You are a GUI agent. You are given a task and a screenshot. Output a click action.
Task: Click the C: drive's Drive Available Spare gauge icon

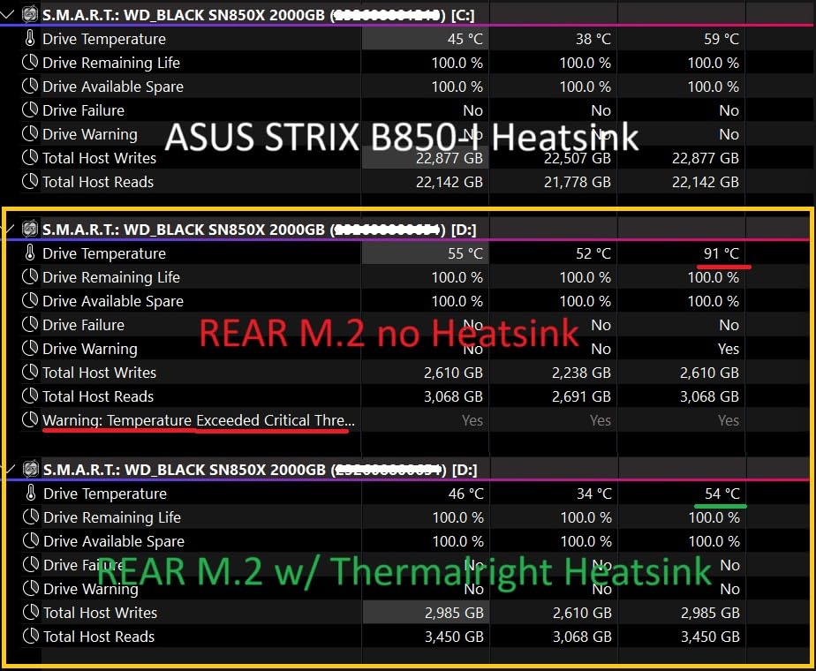[x=30, y=87]
